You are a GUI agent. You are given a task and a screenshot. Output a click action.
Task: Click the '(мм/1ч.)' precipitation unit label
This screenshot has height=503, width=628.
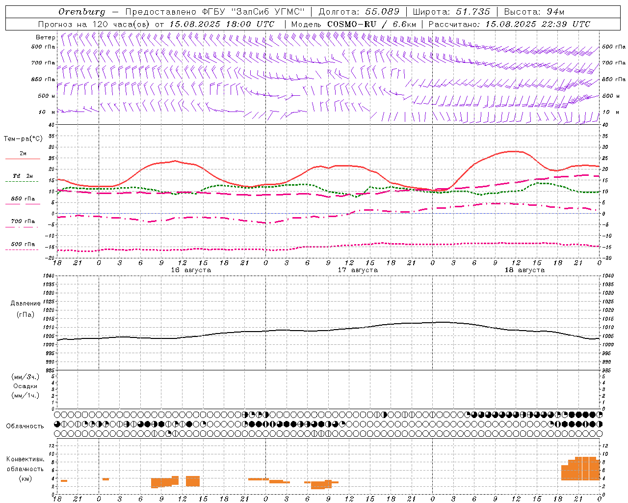pyautogui.click(x=26, y=395)
